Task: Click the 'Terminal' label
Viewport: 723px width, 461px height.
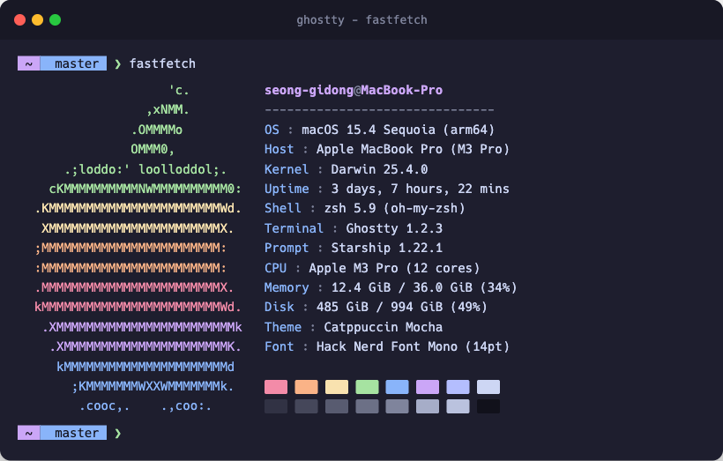Action: (x=294, y=228)
